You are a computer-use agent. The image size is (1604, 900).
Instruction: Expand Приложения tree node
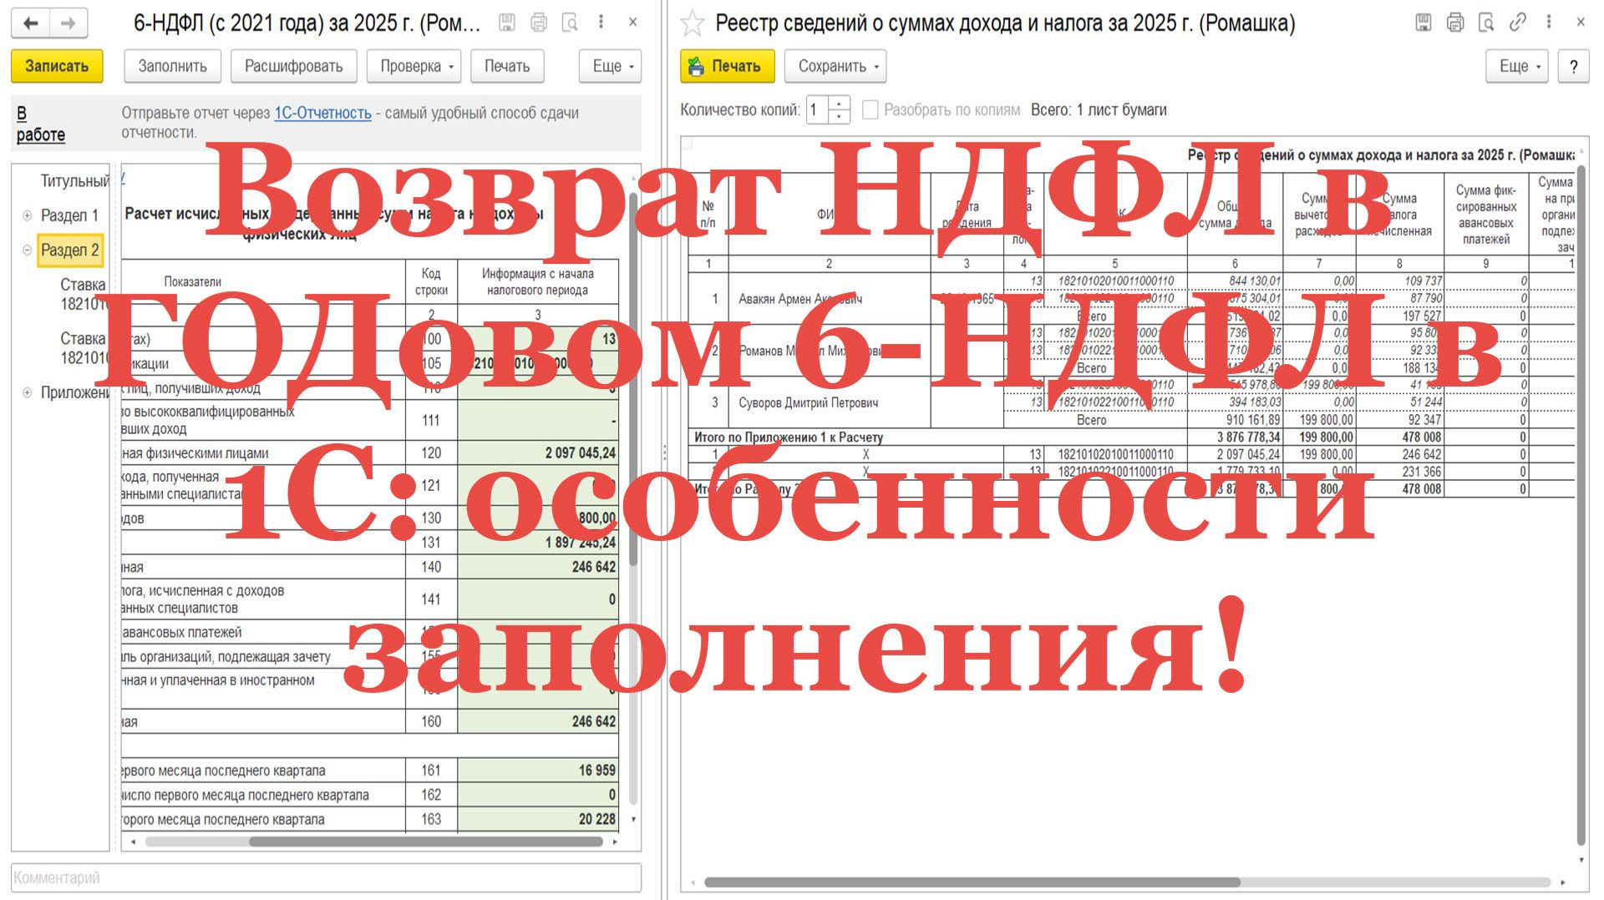27,392
